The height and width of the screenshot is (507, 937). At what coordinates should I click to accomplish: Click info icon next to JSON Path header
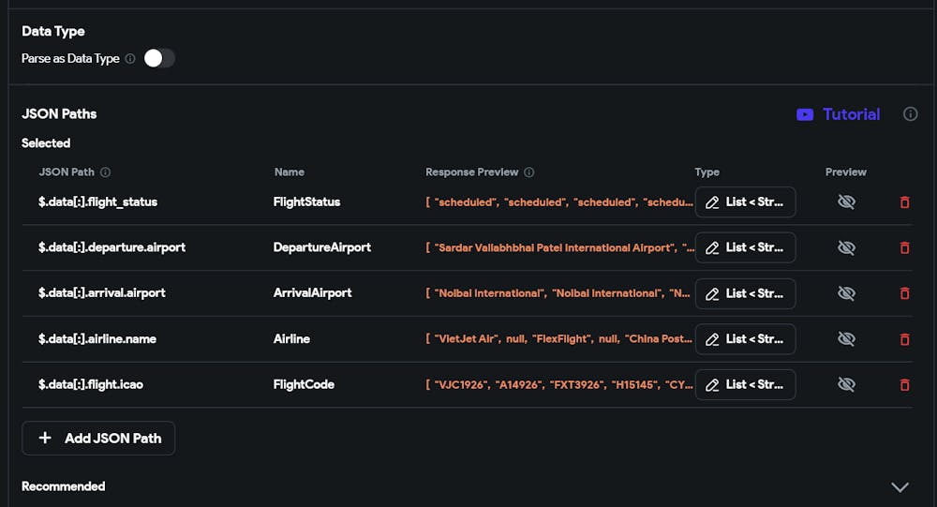[x=105, y=172]
